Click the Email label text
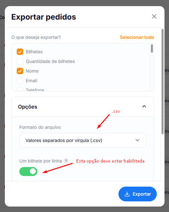The height and width of the screenshot is (212, 169). click(32, 81)
